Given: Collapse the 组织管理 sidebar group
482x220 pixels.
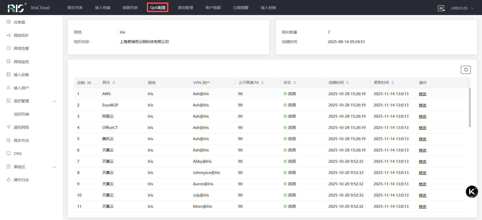Looking at the screenshot, I should click(x=54, y=101).
